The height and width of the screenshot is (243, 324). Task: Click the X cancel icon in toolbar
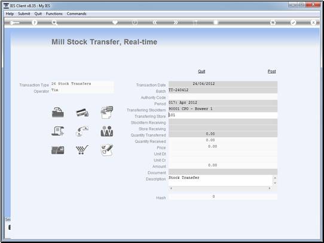point(313,23)
